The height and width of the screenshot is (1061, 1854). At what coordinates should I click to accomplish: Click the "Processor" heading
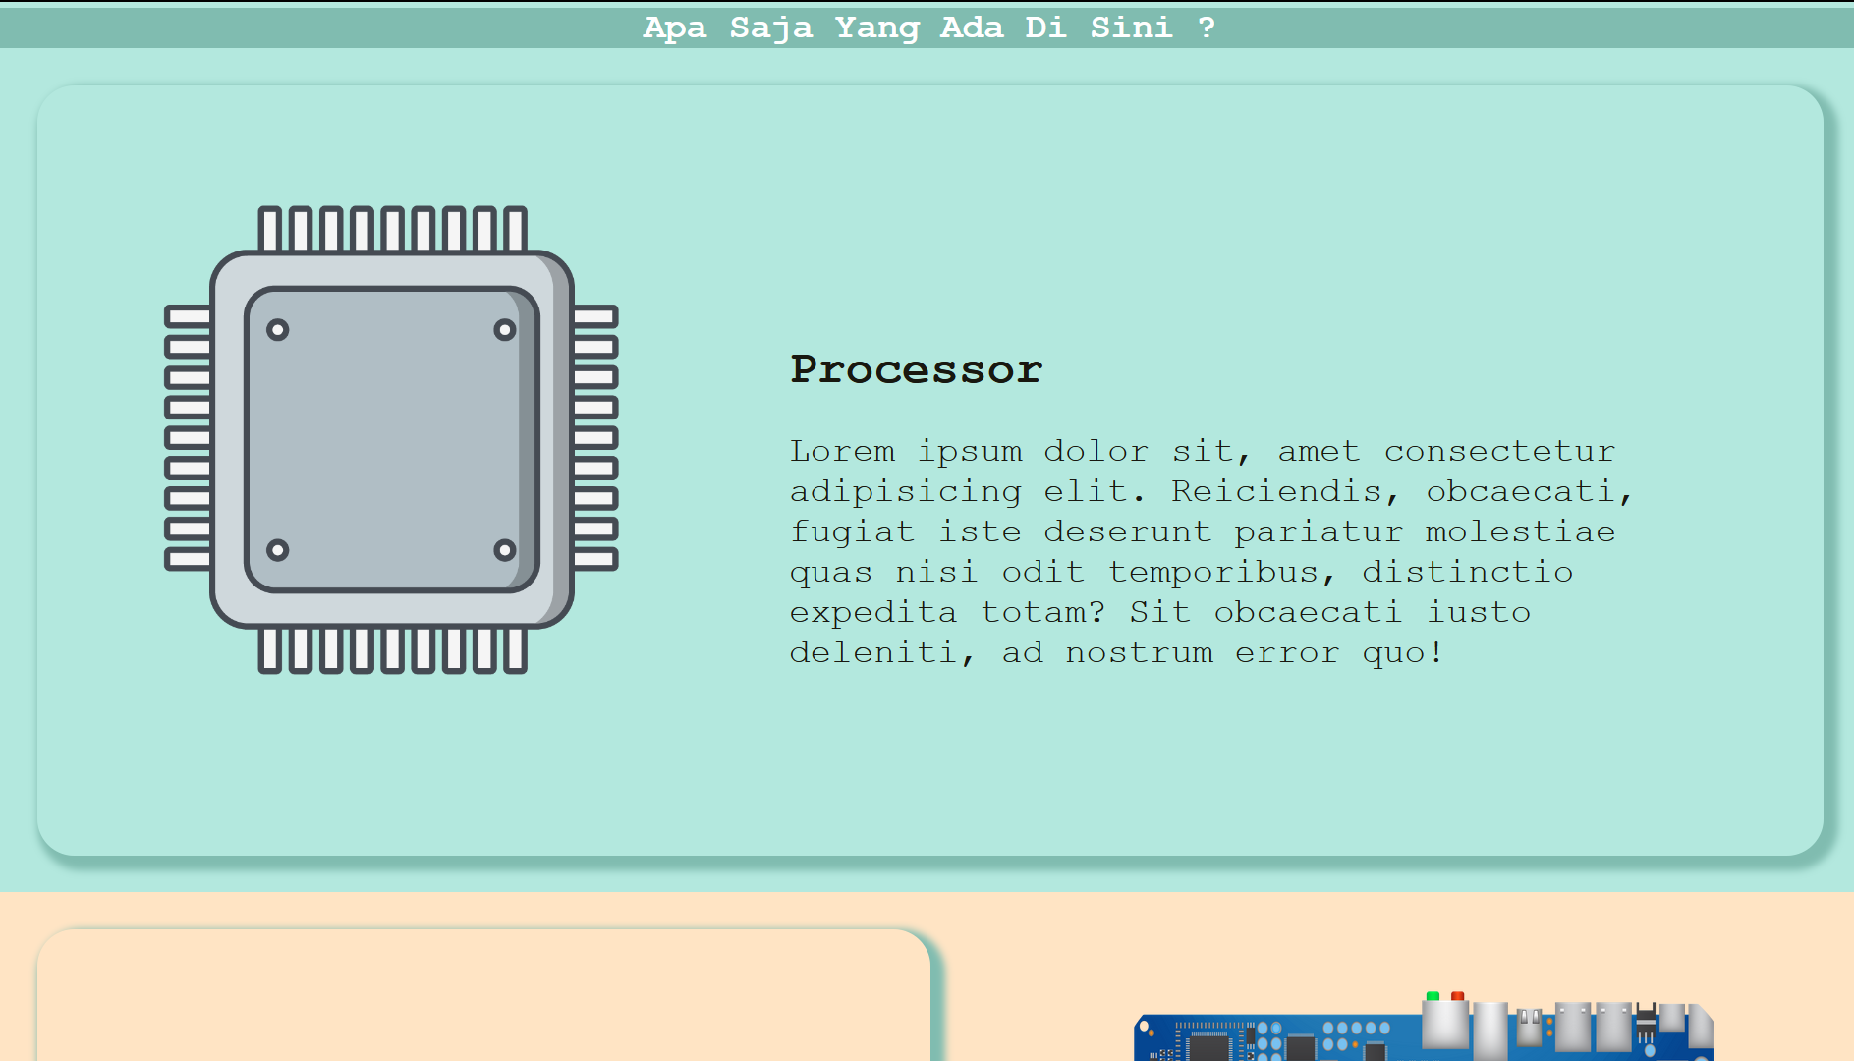(916, 369)
